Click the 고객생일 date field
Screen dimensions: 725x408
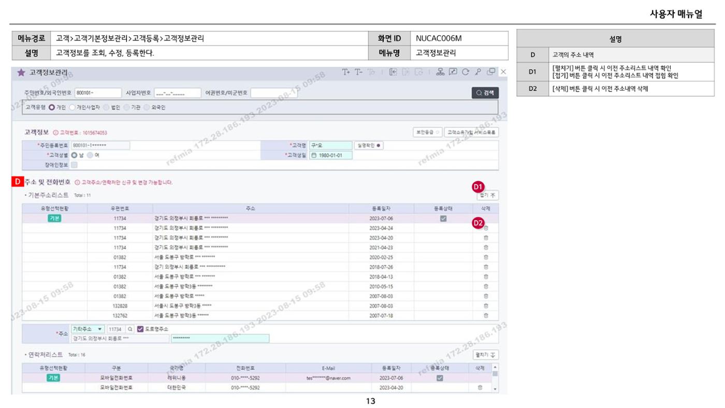[330, 155]
